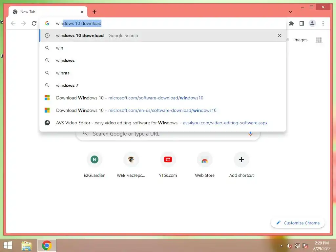The image size is (336, 252).
Task: Open the E2Guardian shortcut
Action: coord(94,165)
